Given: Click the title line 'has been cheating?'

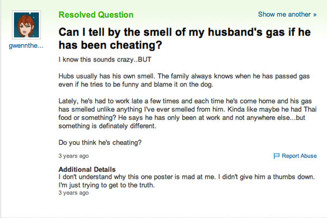Looking at the screenshot, I should (x=110, y=45).
